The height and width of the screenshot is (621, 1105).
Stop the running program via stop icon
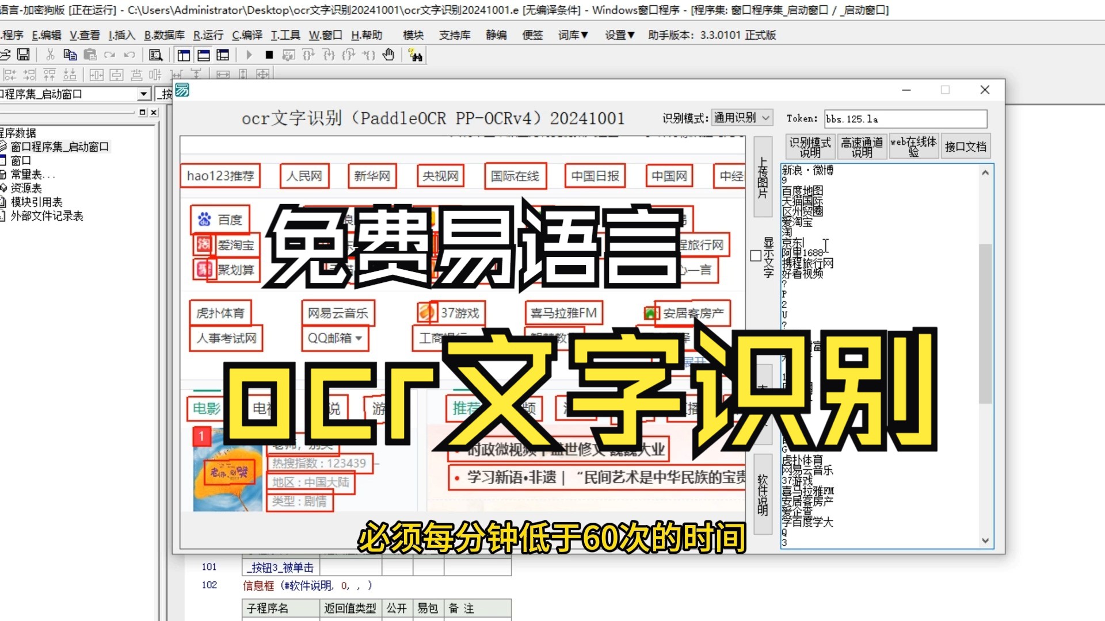(269, 55)
